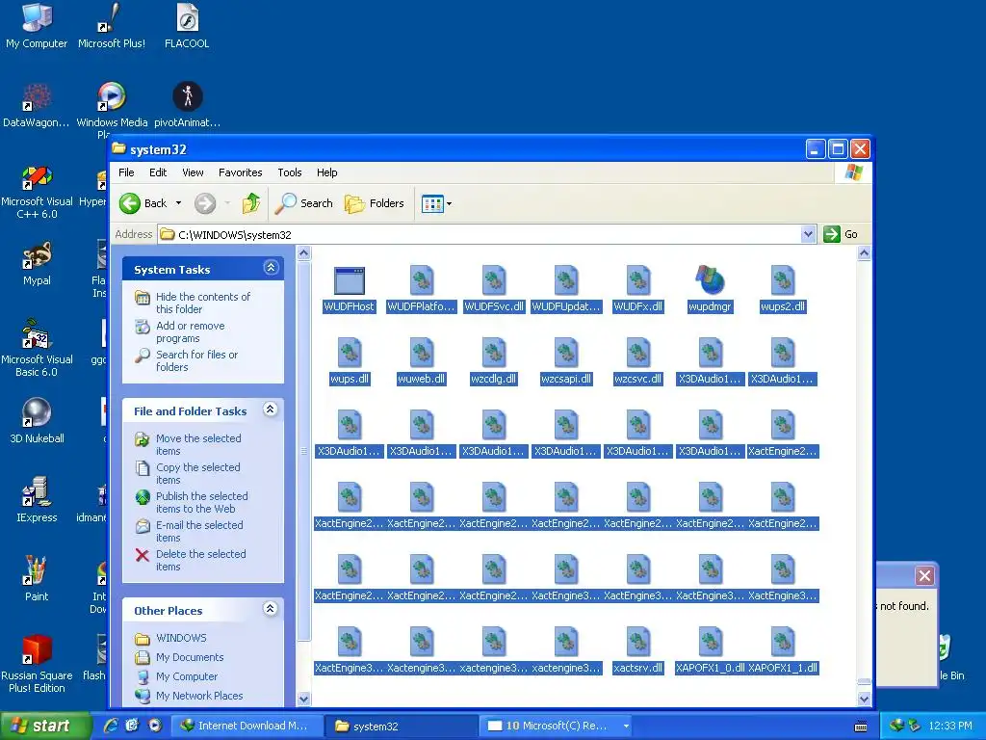The width and height of the screenshot is (986, 740).
Task: Go to My Documents in Other Places
Action: click(190, 657)
